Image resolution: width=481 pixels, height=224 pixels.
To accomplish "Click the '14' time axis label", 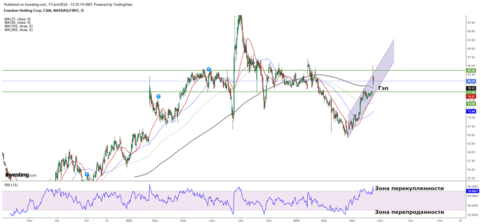I will point(107,221).
